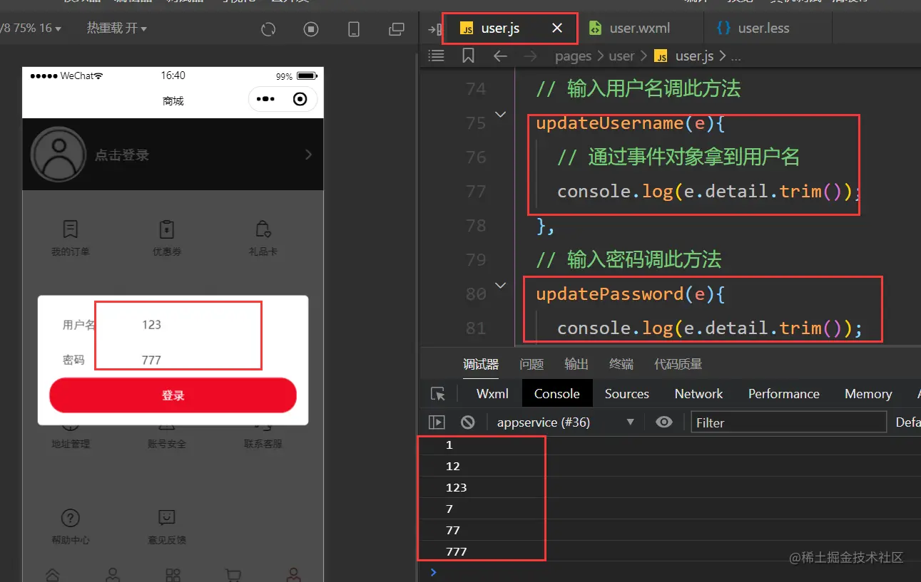Viewport: 921px width, 582px height.
Task: Open 帮助中心 question mark icon
Action: (70, 518)
